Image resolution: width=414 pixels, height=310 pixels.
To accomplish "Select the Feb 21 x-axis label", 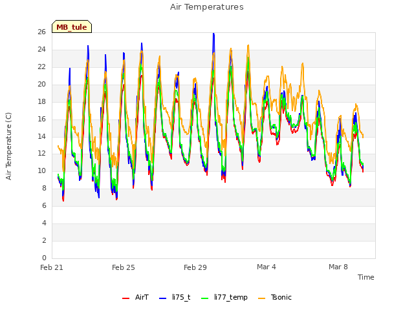I will click(52, 267).
